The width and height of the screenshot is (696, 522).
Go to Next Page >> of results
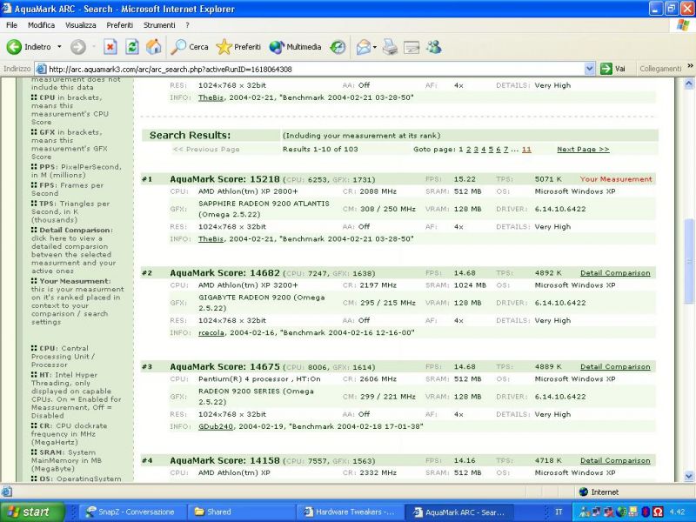click(x=583, y=149)
